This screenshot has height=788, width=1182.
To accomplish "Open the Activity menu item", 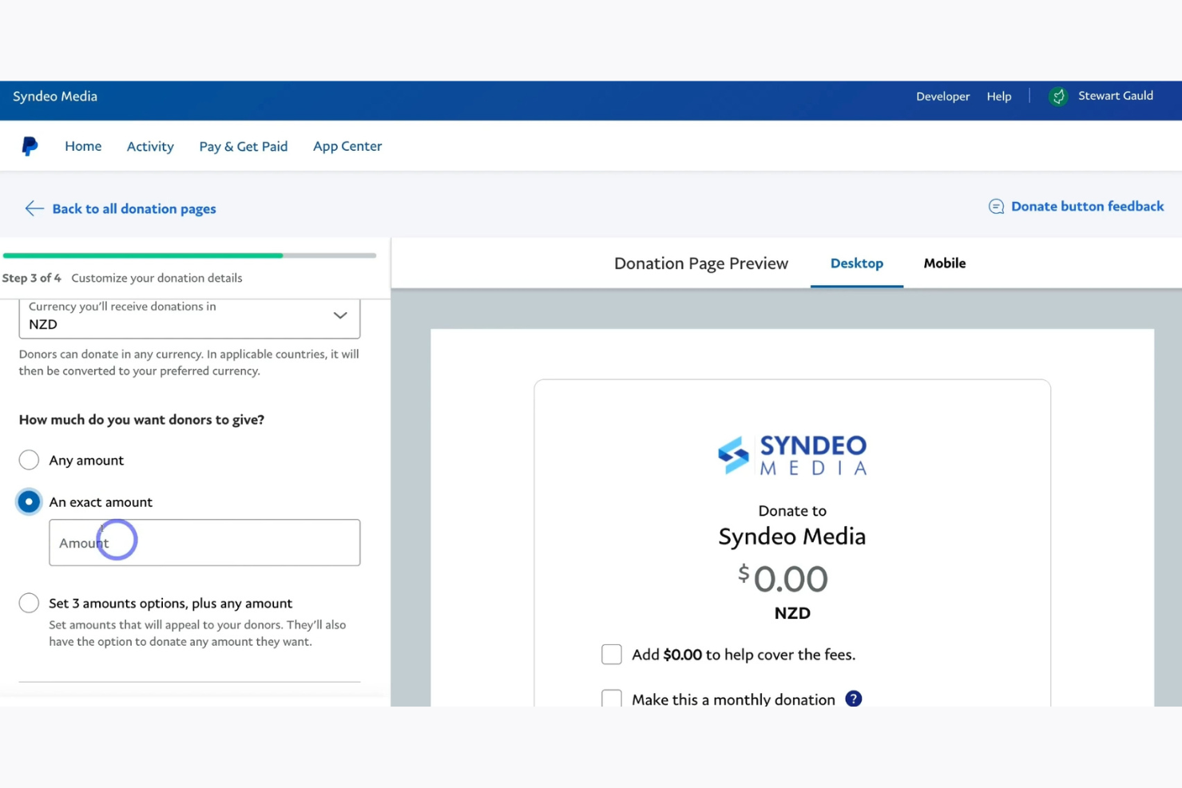I will [x=150, y=146].
